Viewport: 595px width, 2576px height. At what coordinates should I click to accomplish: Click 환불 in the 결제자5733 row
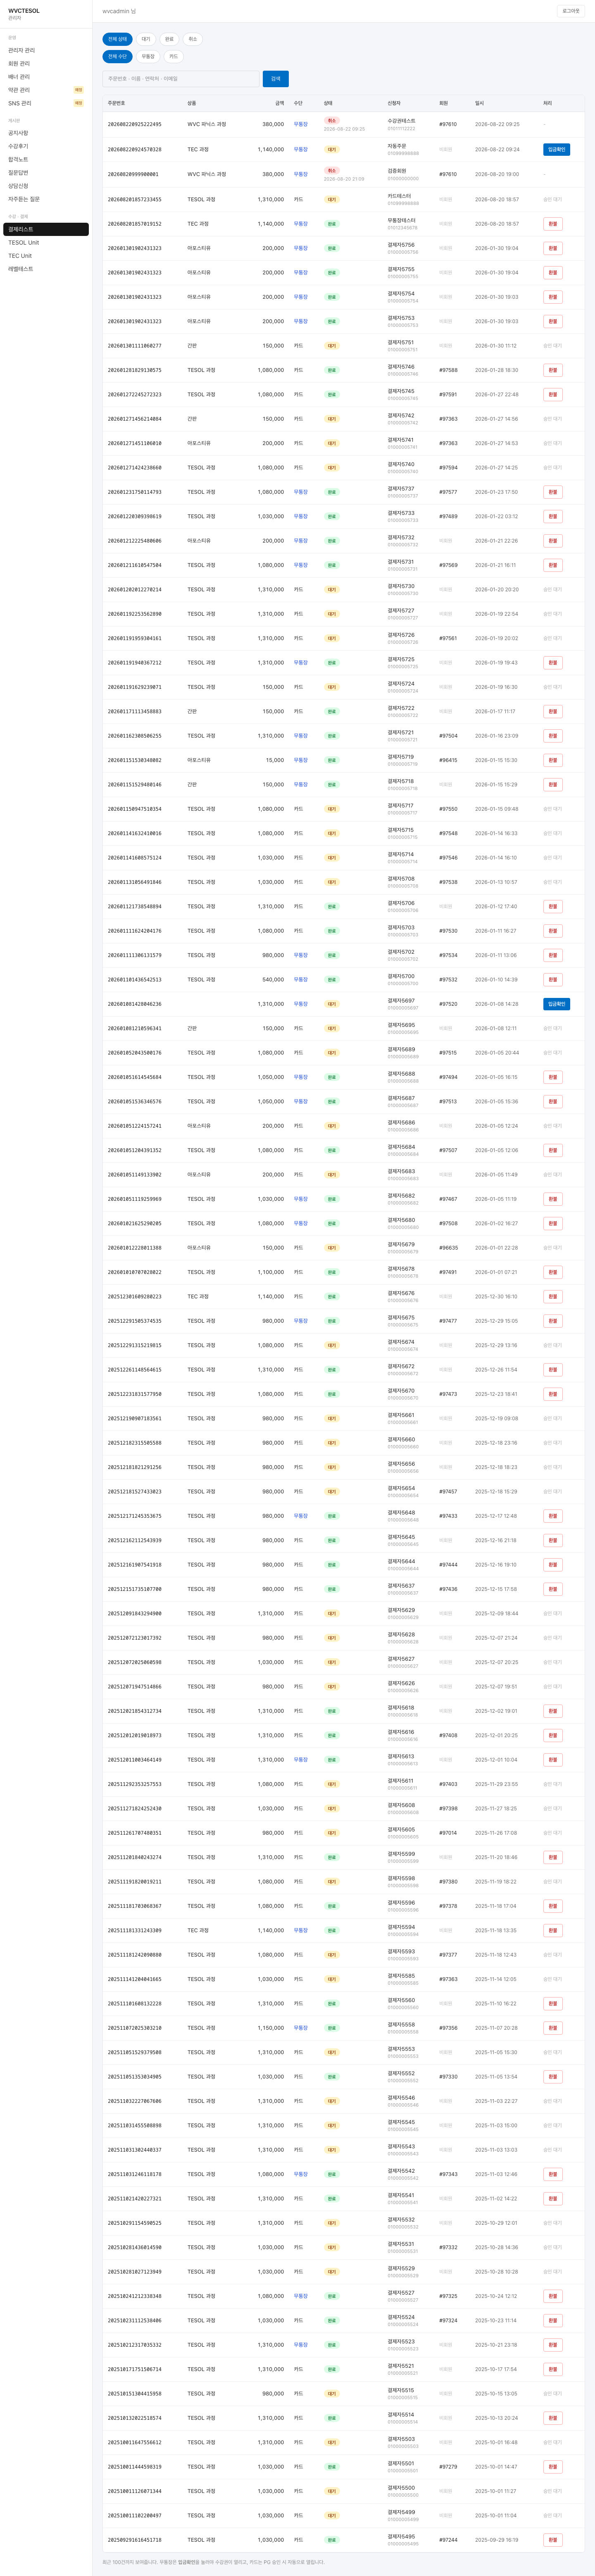click(552, 516)
